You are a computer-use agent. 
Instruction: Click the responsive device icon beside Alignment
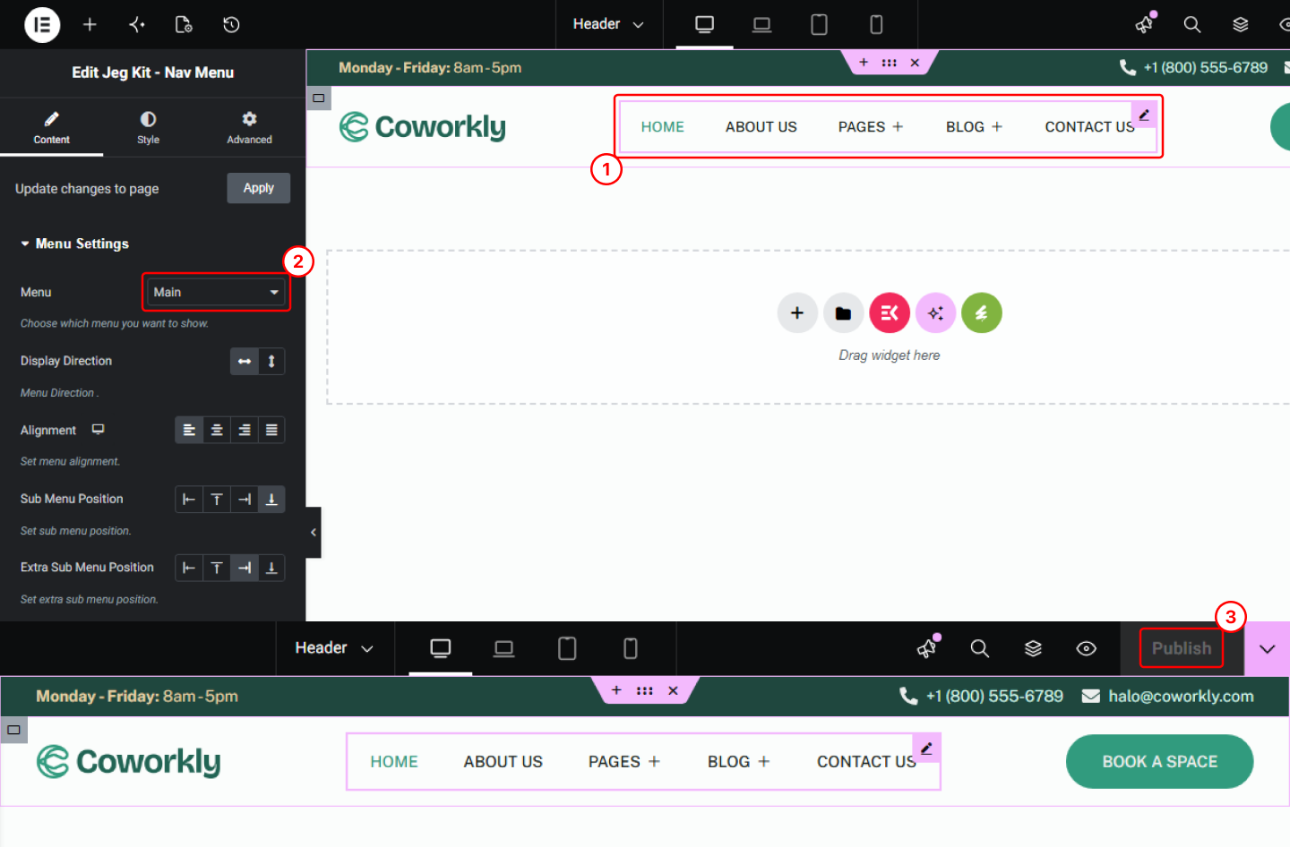pos(99,430)
